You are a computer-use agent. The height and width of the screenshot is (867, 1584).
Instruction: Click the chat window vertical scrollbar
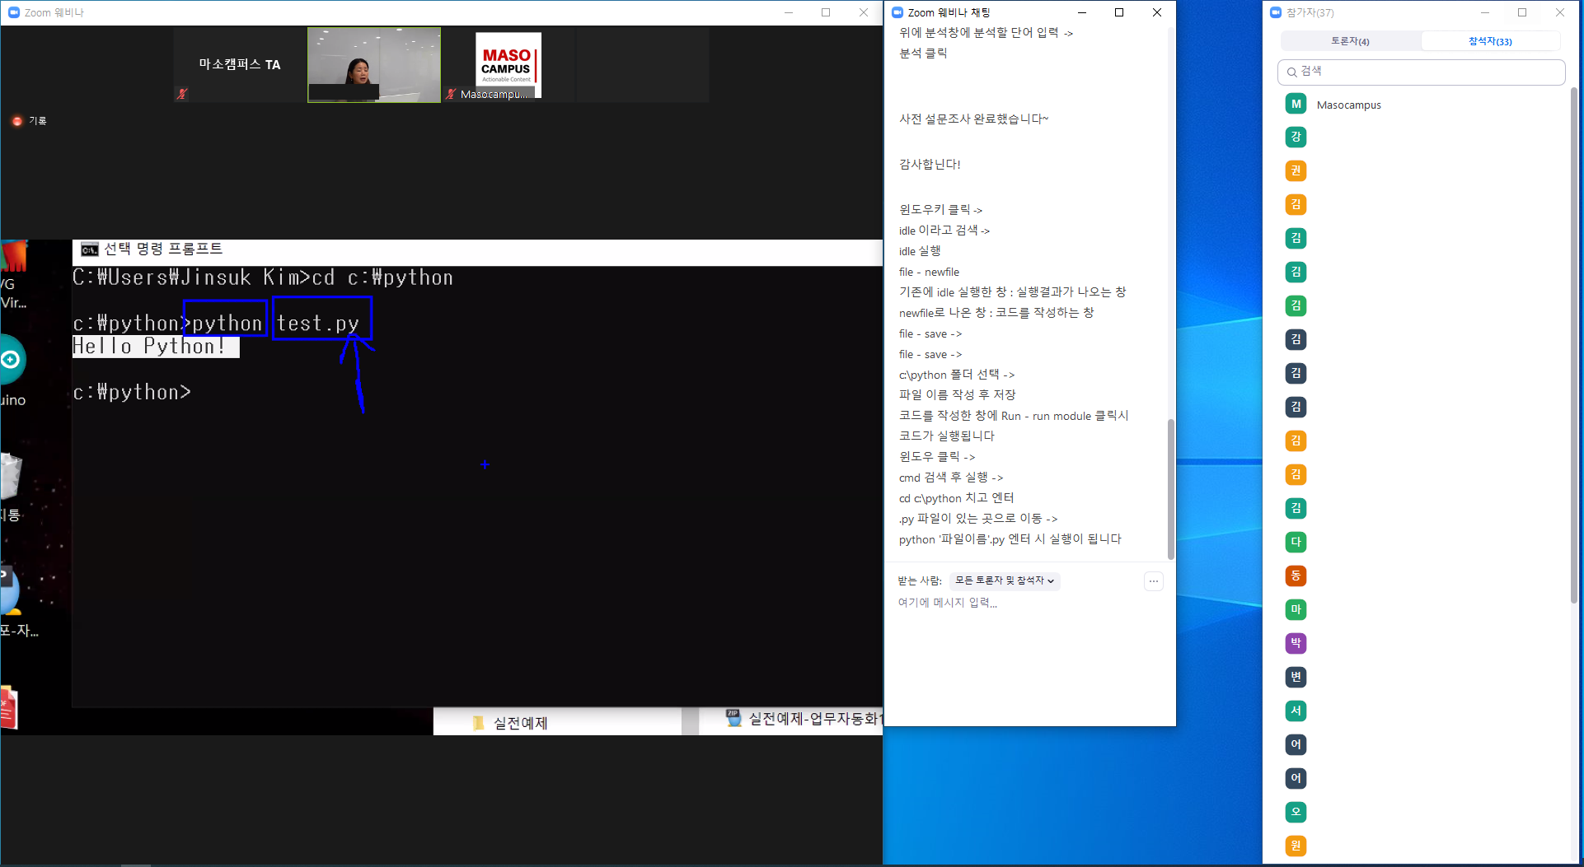tap(1170, 489)
